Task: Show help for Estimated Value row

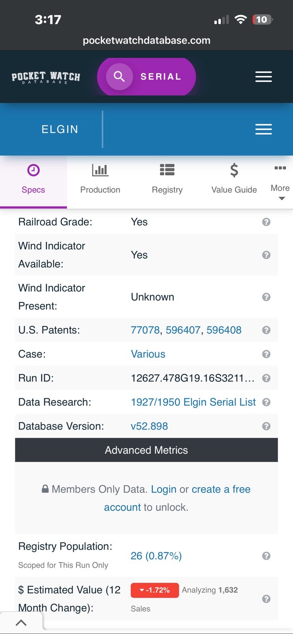Action: click(x=266, y=599)
